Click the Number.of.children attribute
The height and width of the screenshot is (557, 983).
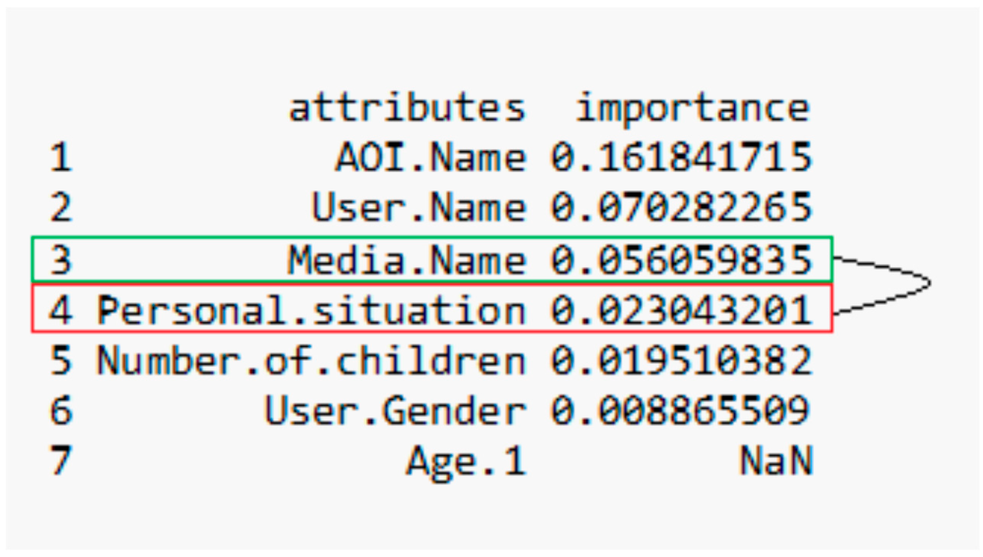click(x=310, y=360)
